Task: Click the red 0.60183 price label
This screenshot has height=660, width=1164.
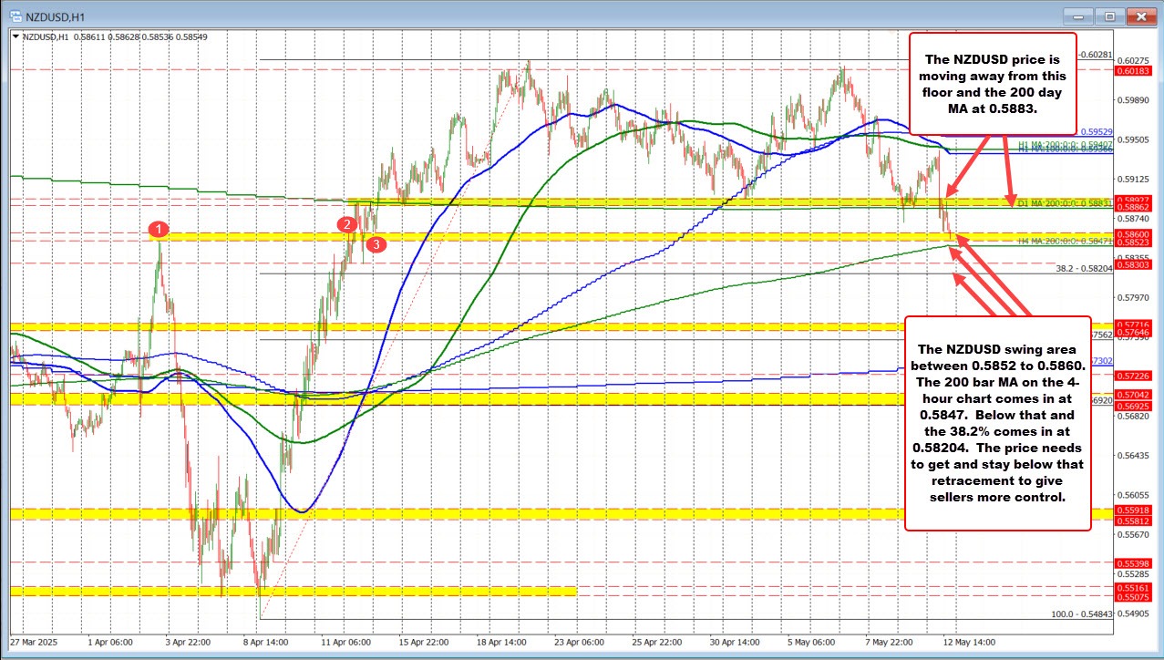Action: tap(1131, 69)
